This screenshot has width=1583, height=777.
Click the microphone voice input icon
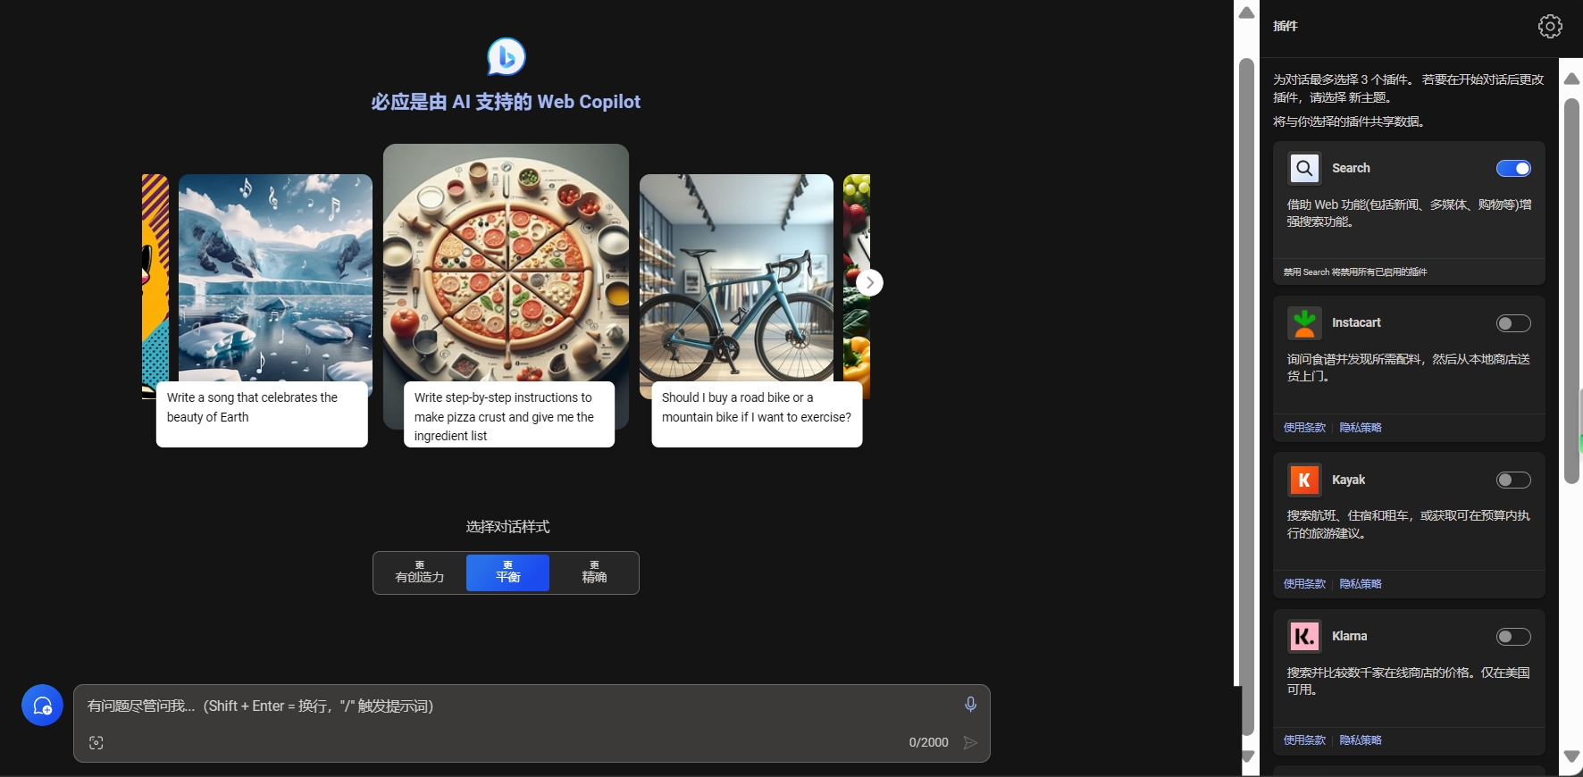click(970, 705)
